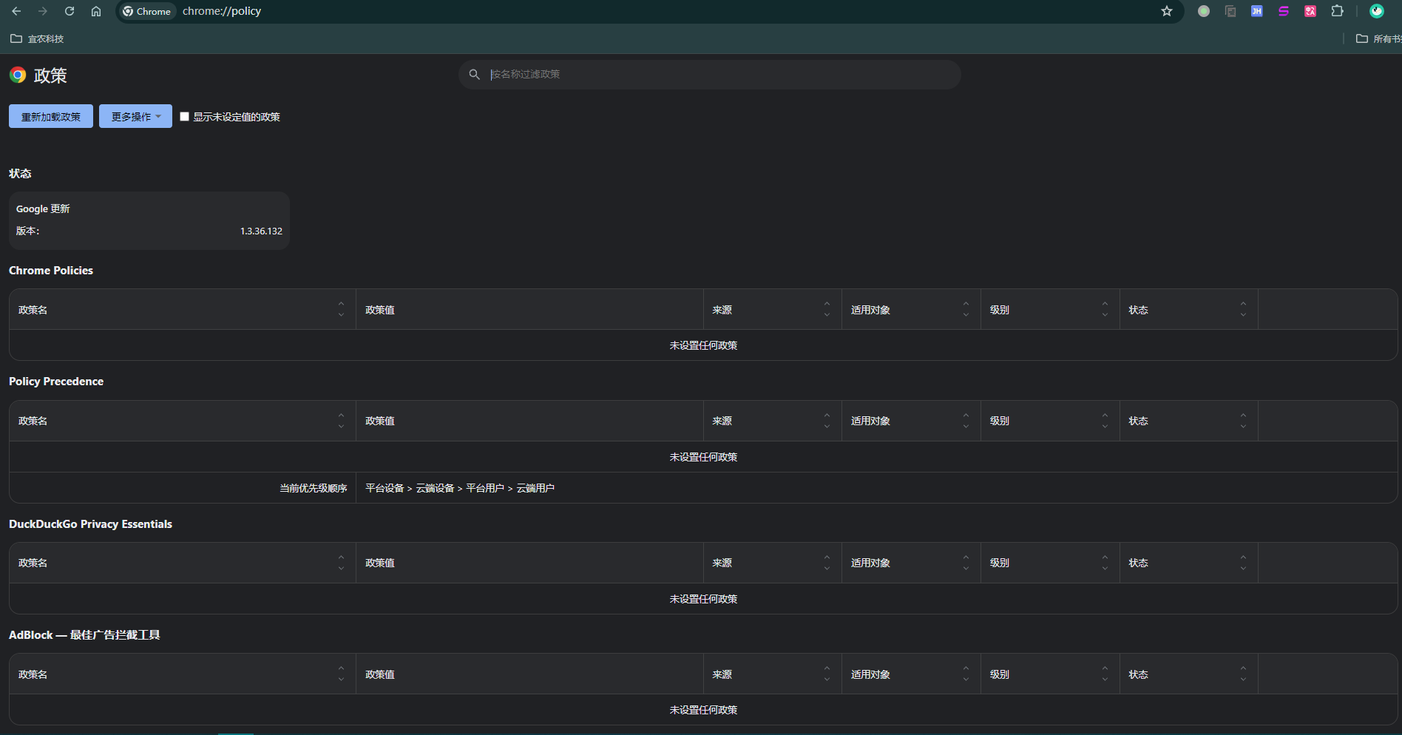Go to home page via house icon
The height and width of the screenshot is (735, 1402).
(96, 11)
